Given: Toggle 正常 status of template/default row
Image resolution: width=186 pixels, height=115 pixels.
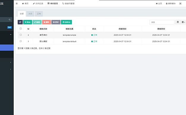Looking at the screenshot, I should (x=94, y=41).
